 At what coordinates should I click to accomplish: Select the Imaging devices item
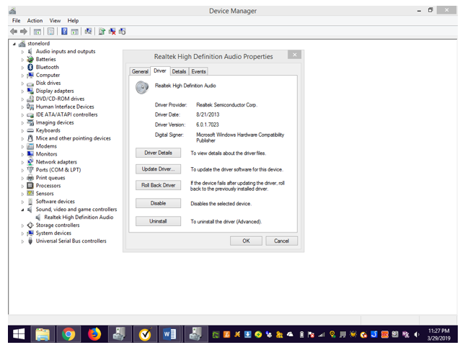(55, 122)
